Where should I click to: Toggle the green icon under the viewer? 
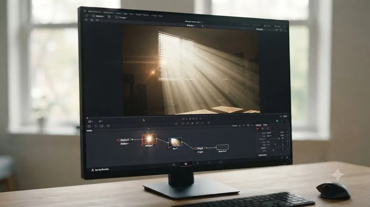277,121
